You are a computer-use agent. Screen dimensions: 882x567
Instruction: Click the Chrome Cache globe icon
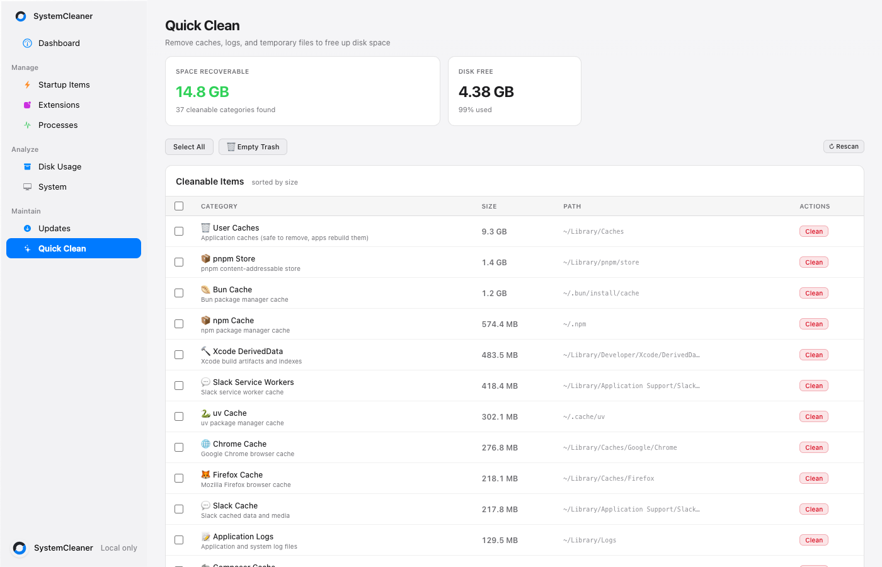[x=205, y=444]
